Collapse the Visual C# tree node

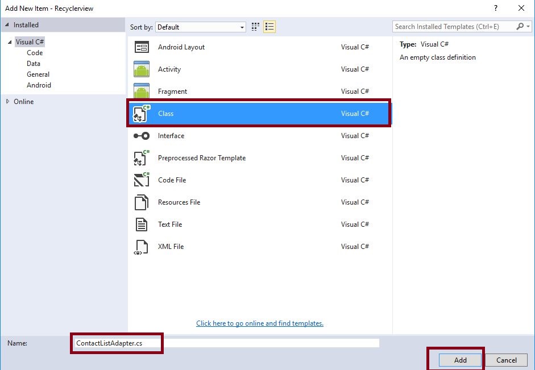pos(10,42)
